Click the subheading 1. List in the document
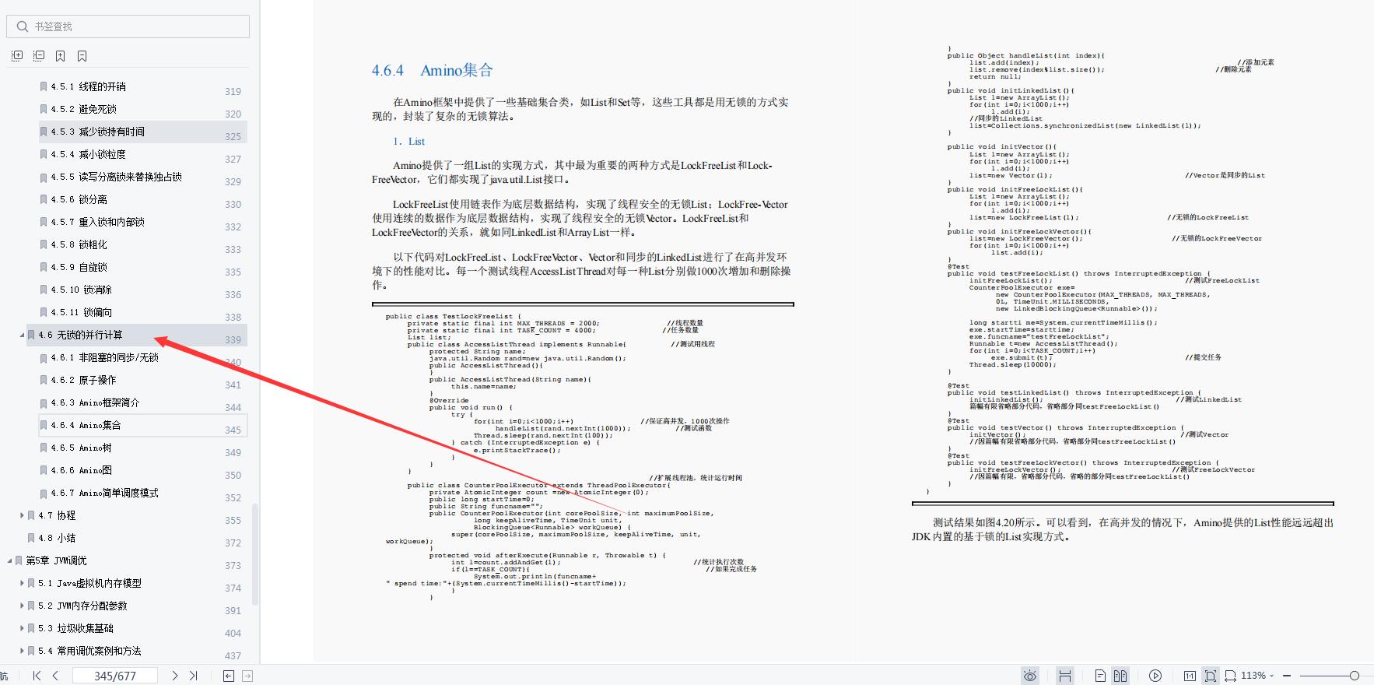1374x685 pixels. [408, 141]
